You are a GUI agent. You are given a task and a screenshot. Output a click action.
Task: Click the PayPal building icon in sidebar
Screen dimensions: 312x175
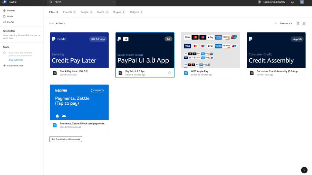(x=4, y=22)
